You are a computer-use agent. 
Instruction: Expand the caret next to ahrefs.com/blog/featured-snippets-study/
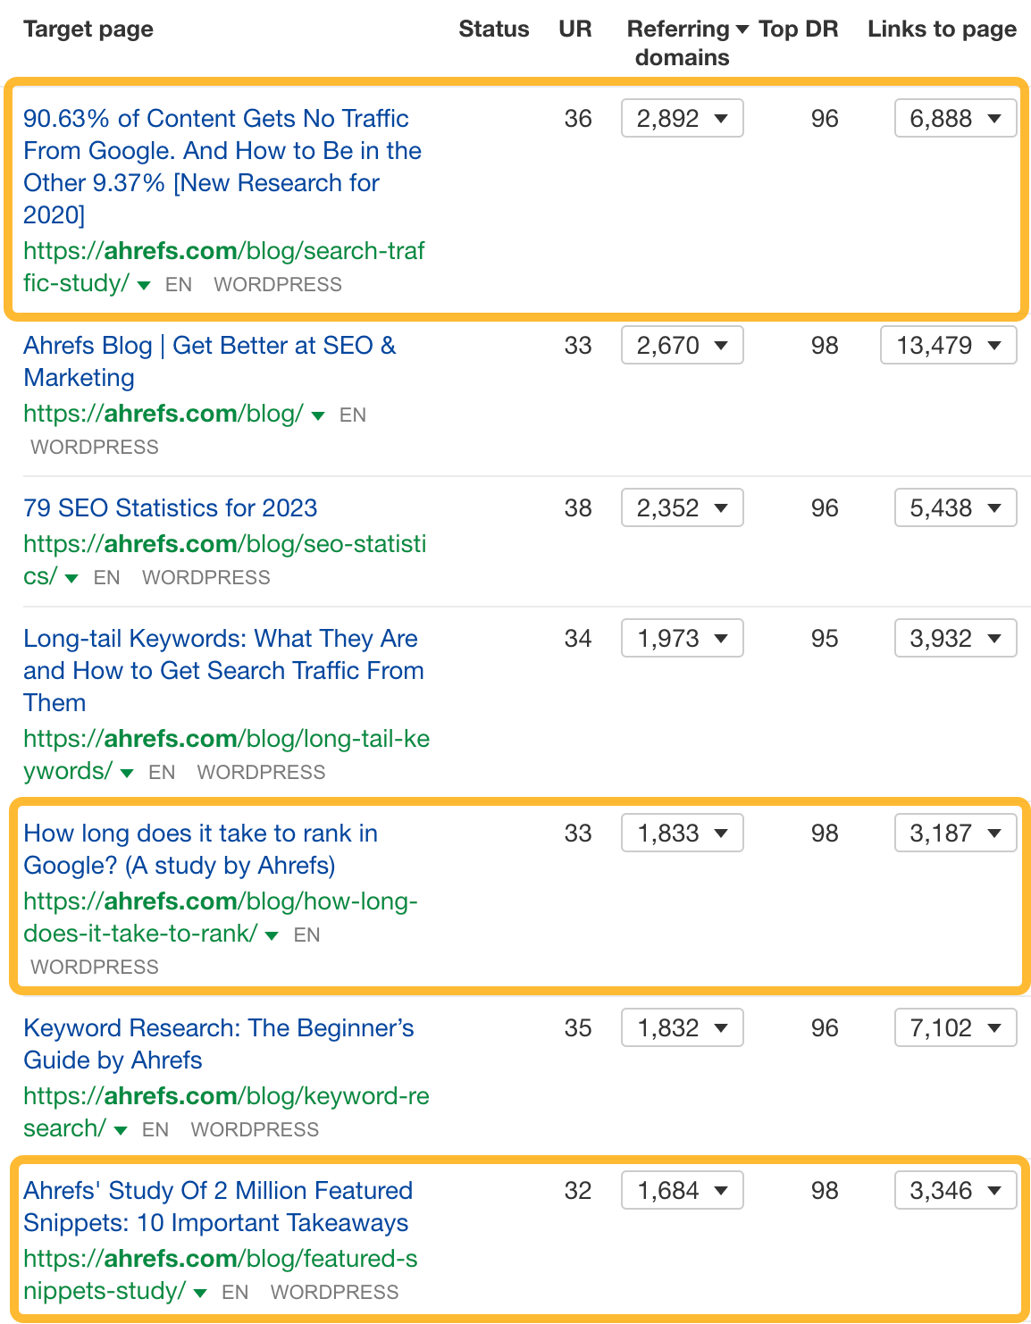[x=198, y=1293]
